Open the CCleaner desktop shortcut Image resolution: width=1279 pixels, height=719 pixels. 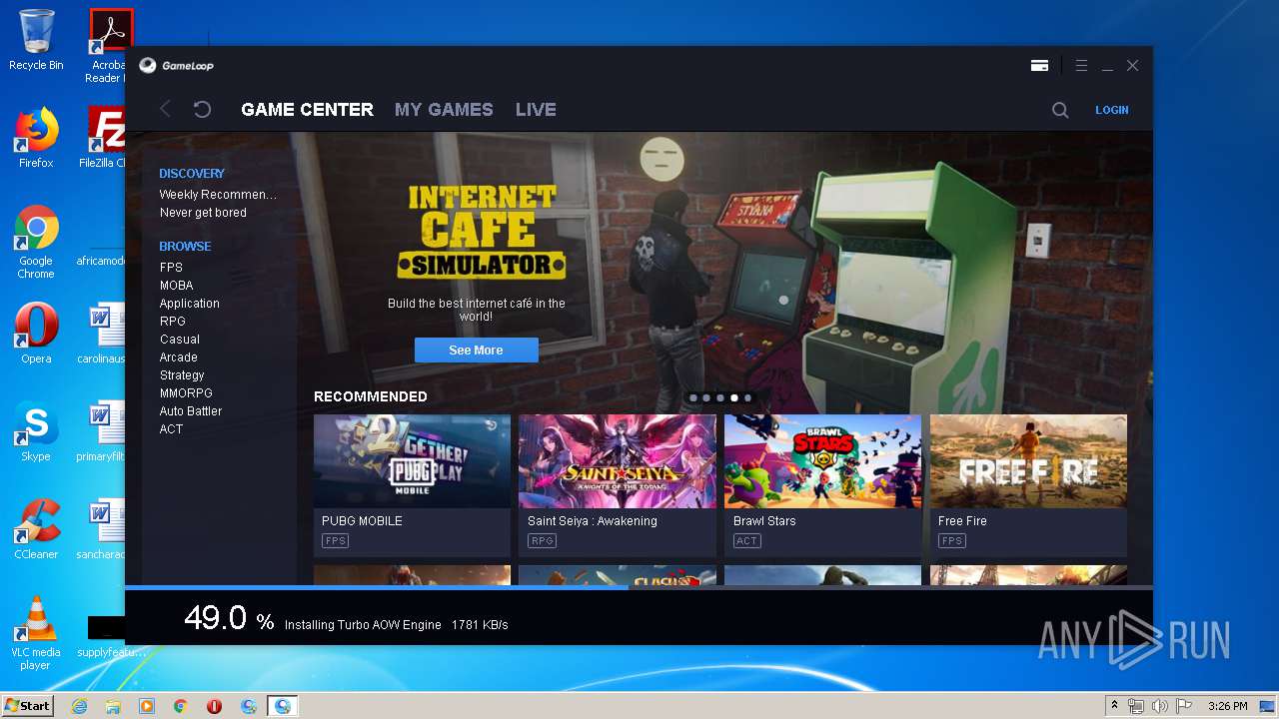point(36,529)
